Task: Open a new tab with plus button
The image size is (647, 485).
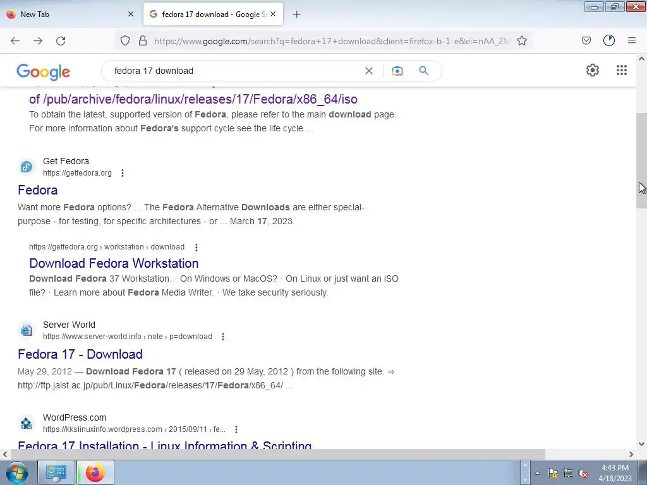Action: pyautogui.click(x=297, y=15)
